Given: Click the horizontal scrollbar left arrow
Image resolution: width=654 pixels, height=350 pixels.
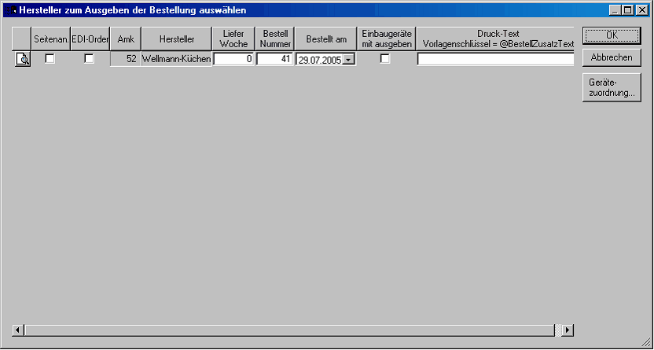Looking at the screenshot, I should [19, 330].
